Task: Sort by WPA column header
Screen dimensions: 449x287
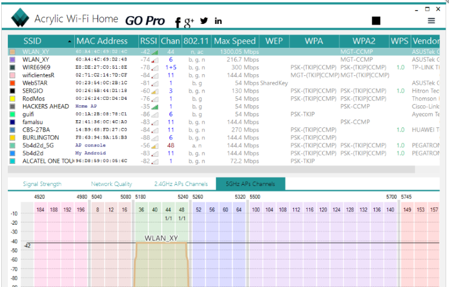Action: tap(314, 41)
